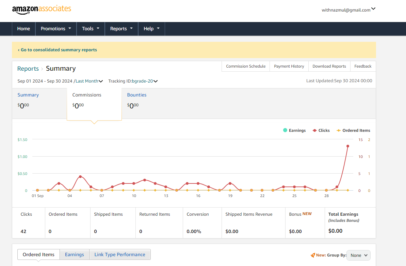The image size is (406, 266).
Task: Click the Ordered Items summary column header
Action: click(63, 214)
